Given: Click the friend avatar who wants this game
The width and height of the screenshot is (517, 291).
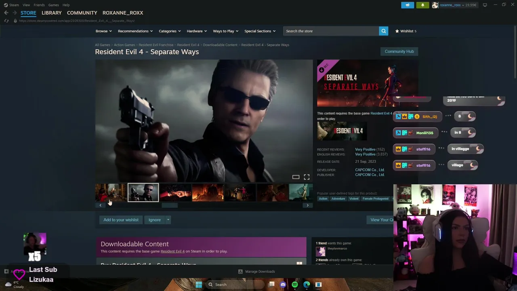Looking at the screenshot, I should (x=320, y=251).
